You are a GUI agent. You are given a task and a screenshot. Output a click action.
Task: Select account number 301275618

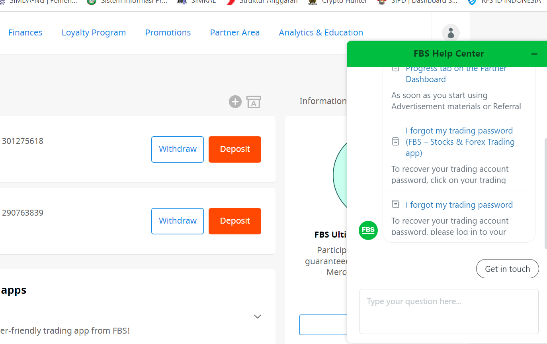click(x=22, y=141)
